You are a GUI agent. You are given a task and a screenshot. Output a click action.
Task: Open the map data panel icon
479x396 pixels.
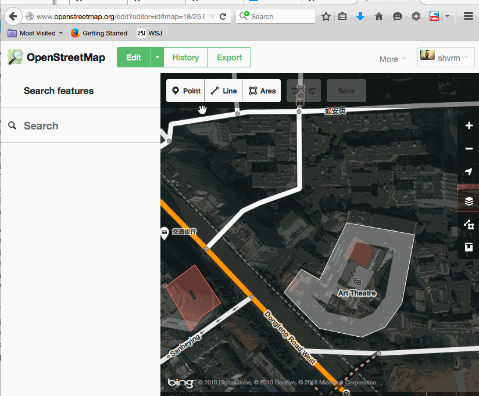469,224
